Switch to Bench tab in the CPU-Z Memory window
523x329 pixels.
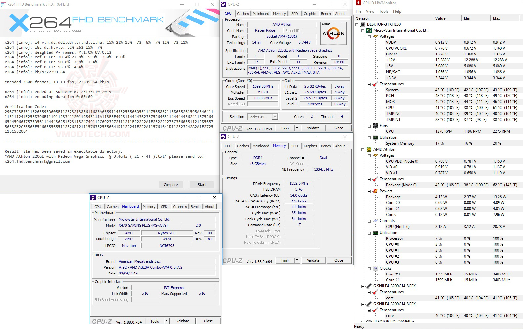coord(326,146)
